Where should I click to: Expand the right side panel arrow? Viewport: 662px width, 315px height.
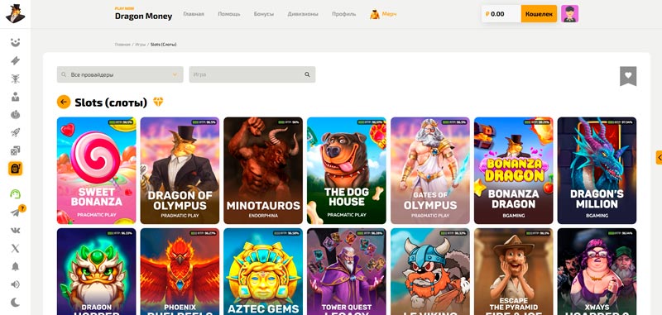(x=659, y=157)
